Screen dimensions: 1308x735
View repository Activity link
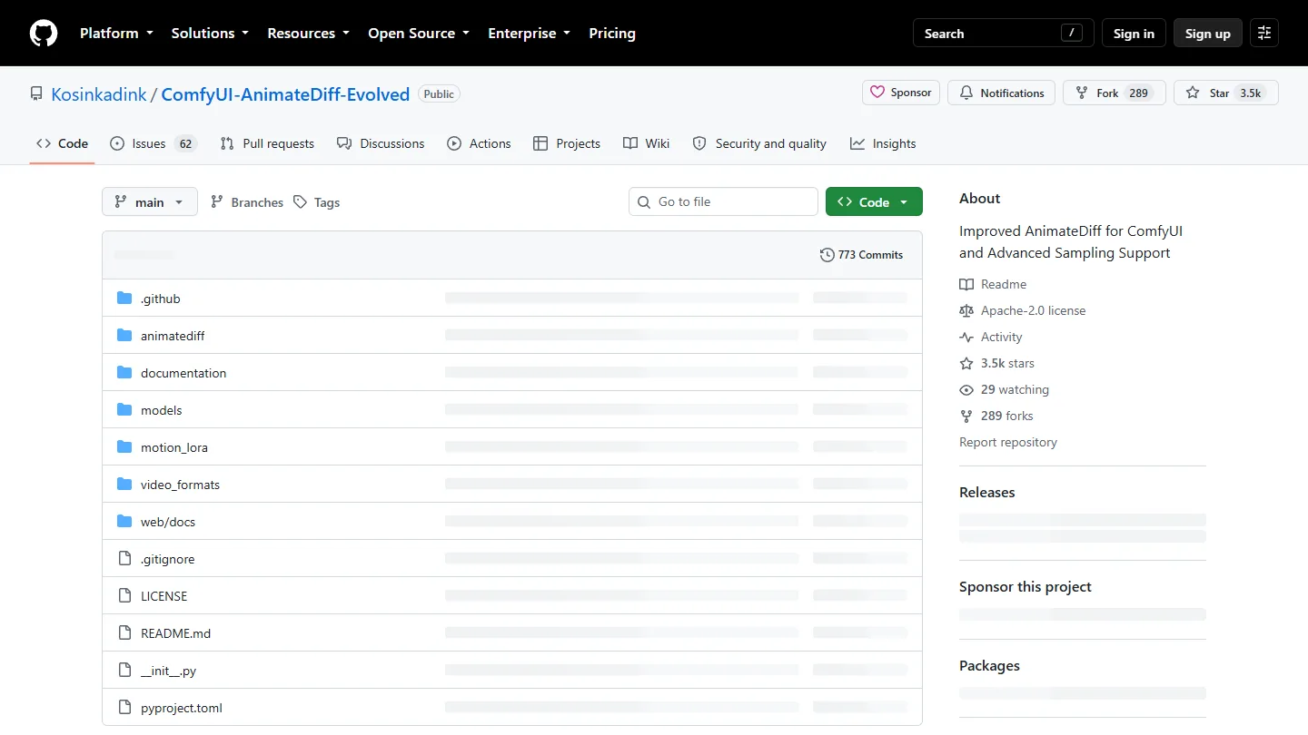(x=991, y=337)
